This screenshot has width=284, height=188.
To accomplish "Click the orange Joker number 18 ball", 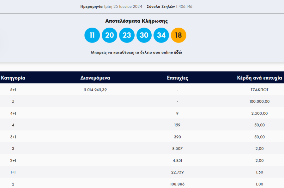I will [178, 35].
